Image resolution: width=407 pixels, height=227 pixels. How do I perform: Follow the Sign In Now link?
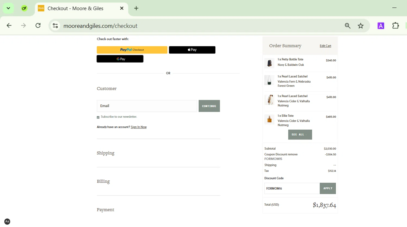[x=139, y=127]
